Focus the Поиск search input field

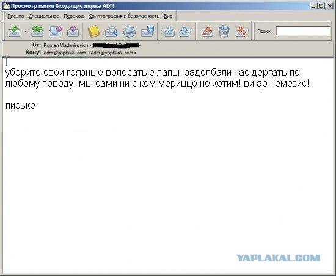pos(303,31)
